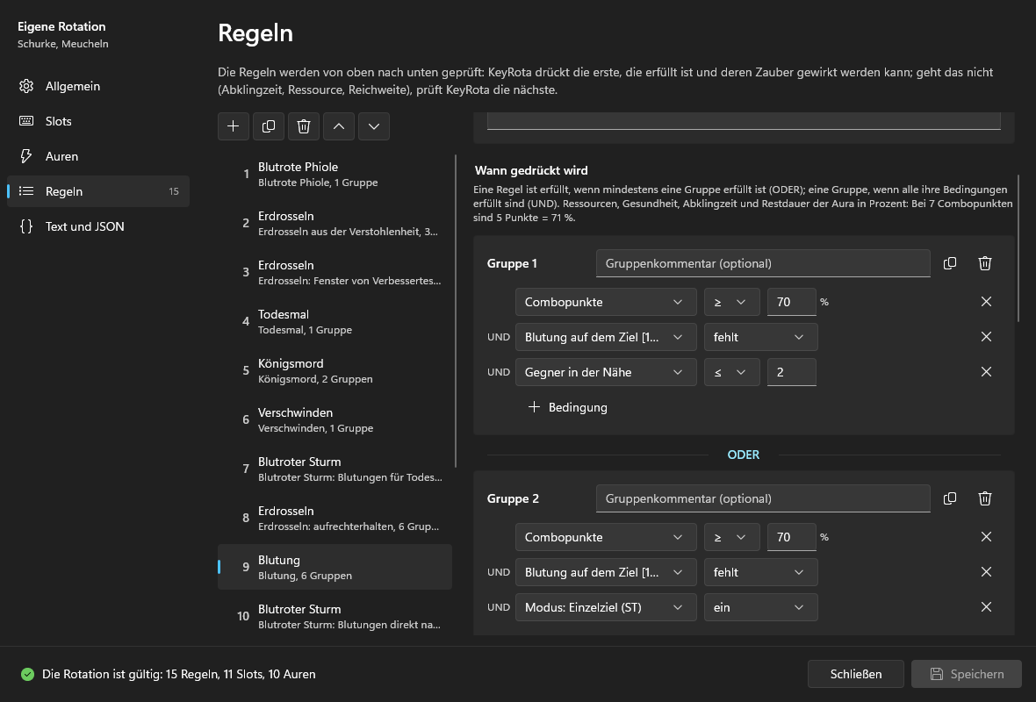Screen dimensions: 1036x702
Task: Change Gruppe 2 Combopunkte ≥ operator
Action: (x=731, y=537)
